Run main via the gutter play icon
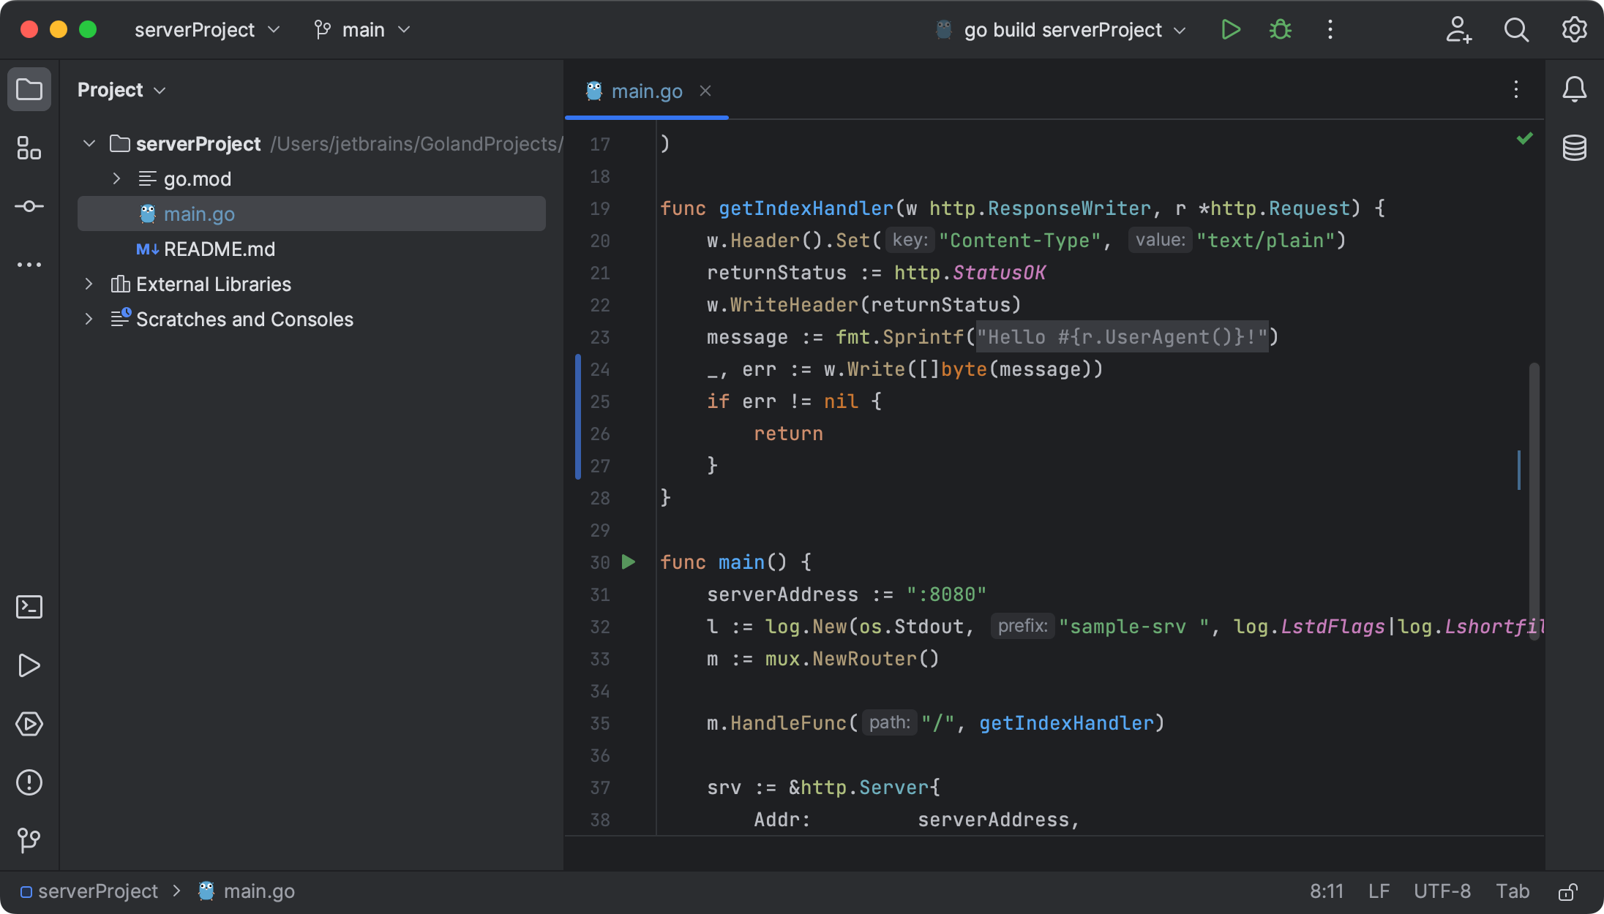Viewport: 1604px width, 914px height. [628, 562]
